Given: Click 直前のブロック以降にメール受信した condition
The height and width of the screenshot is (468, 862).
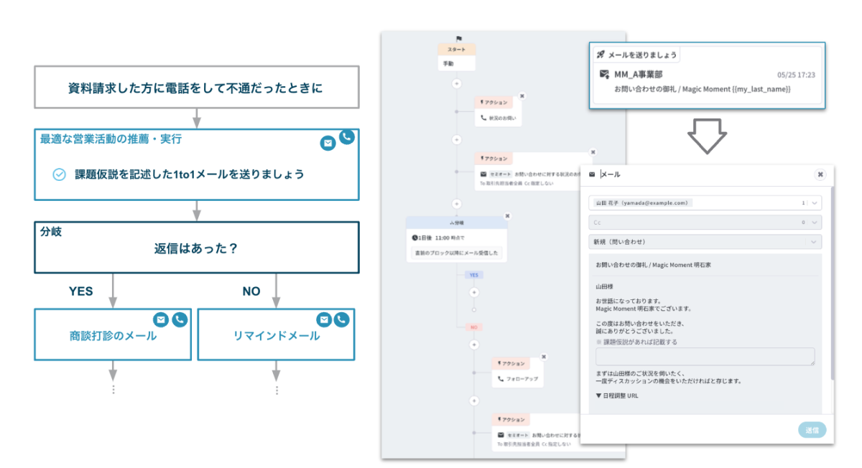Looking at the screenshot, I should click(x=456, y=253).
